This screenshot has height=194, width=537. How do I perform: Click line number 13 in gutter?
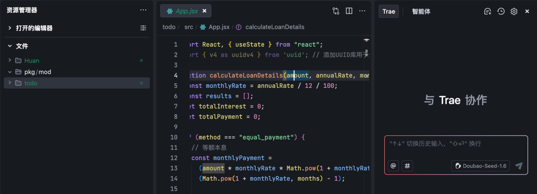pos(174,168)
